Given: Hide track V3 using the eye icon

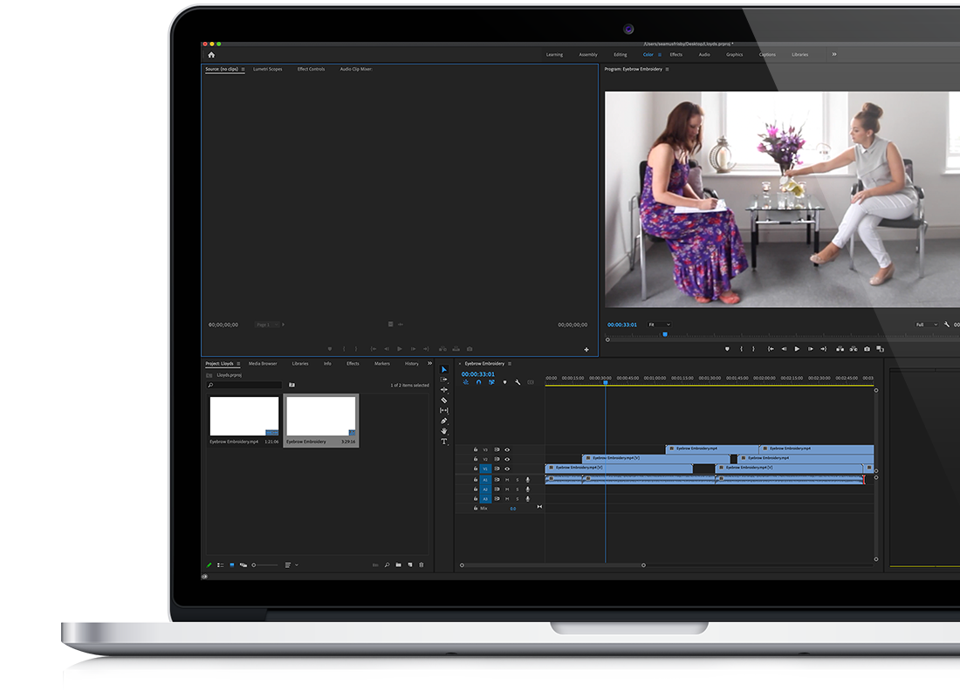Looking at the screenshot, I should 507,449.
